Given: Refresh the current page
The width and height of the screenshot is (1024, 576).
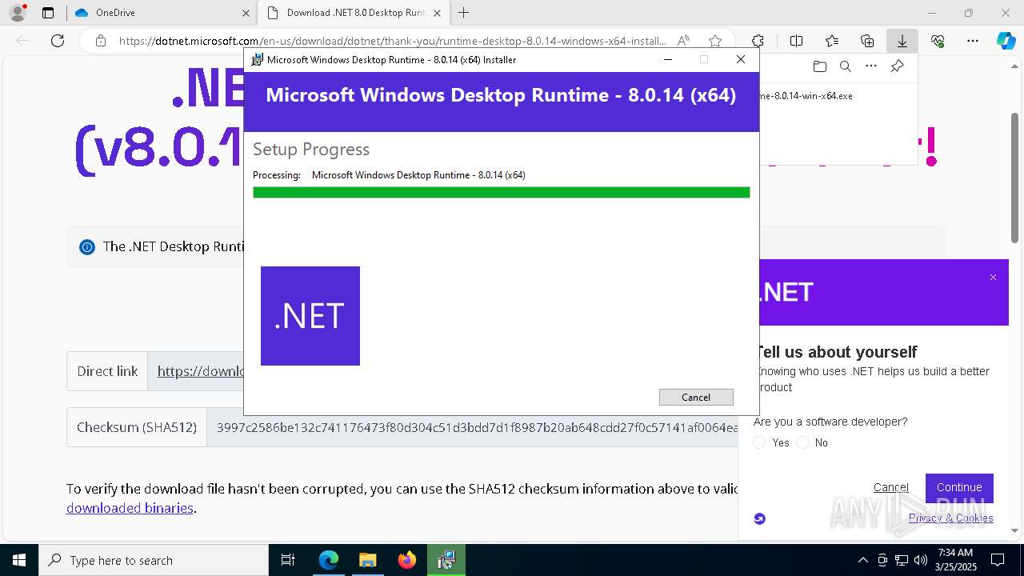Looking at the screenshot, I should click(x=58, y=41).
